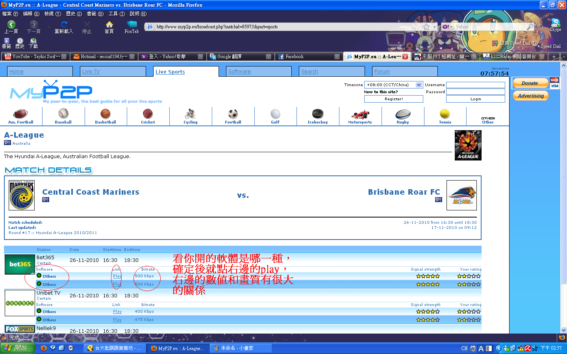Expand the address bar history dropdown
567x354 pixels.
point(435,27)
